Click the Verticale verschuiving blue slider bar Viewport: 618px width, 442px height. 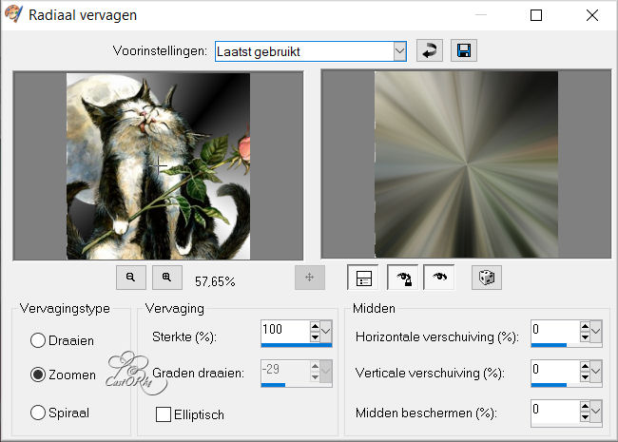[549, 385]
